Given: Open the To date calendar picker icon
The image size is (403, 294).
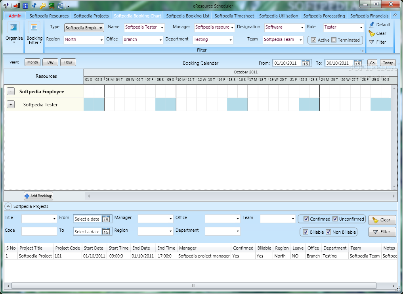Looking at the screenshot, I should [357, 63].
